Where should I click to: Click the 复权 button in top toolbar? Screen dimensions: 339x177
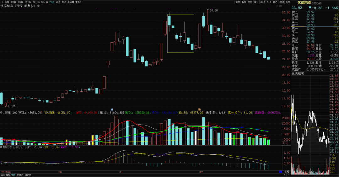[238, 2]
